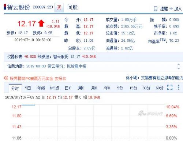Image resolution: width=183 pixels, height=141 pixels.
Task: Select the 日K chart tab
Action: click(x=68, y=88)
